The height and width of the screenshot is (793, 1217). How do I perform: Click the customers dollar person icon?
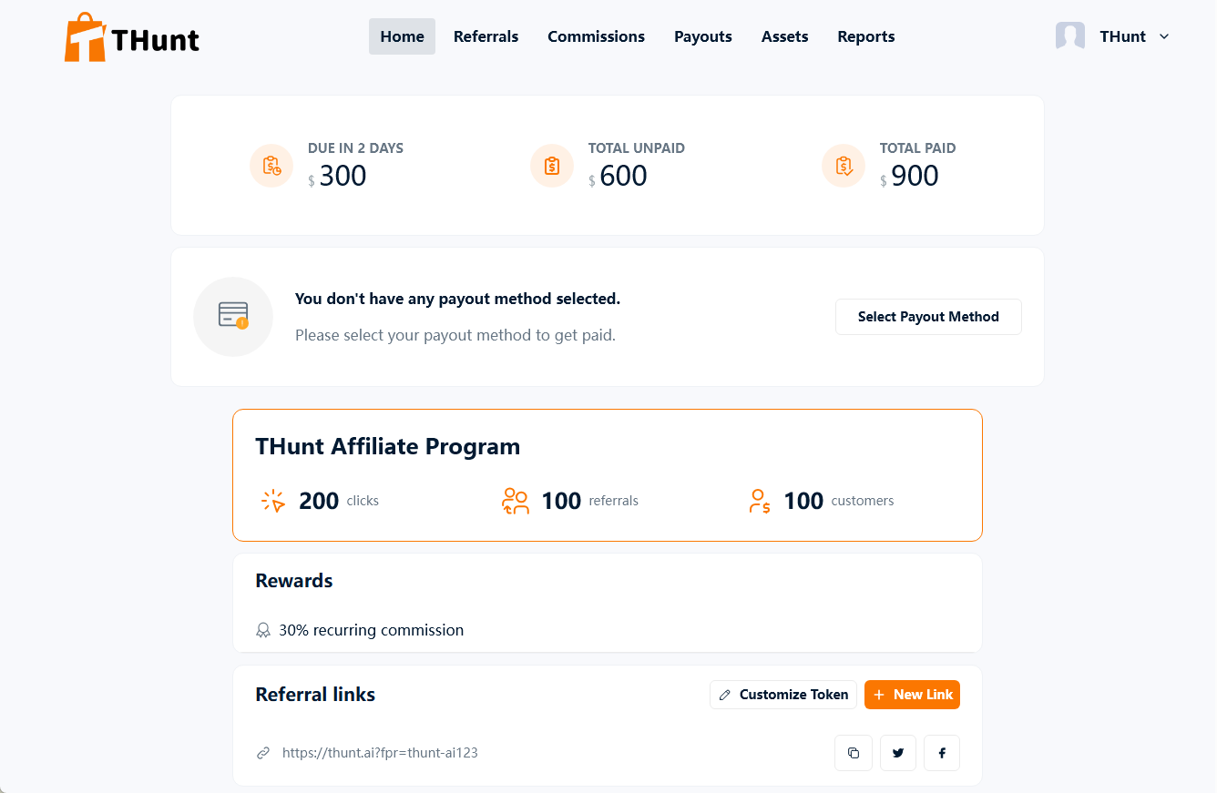click(759, 501)
